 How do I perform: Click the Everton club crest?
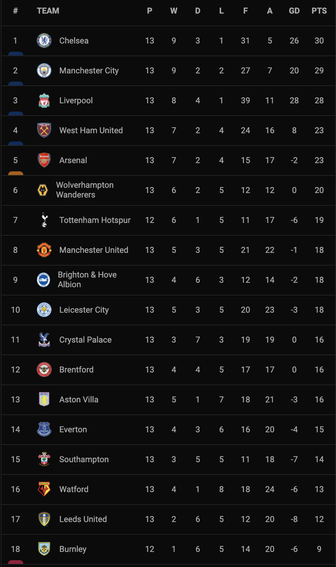(44, 429)
